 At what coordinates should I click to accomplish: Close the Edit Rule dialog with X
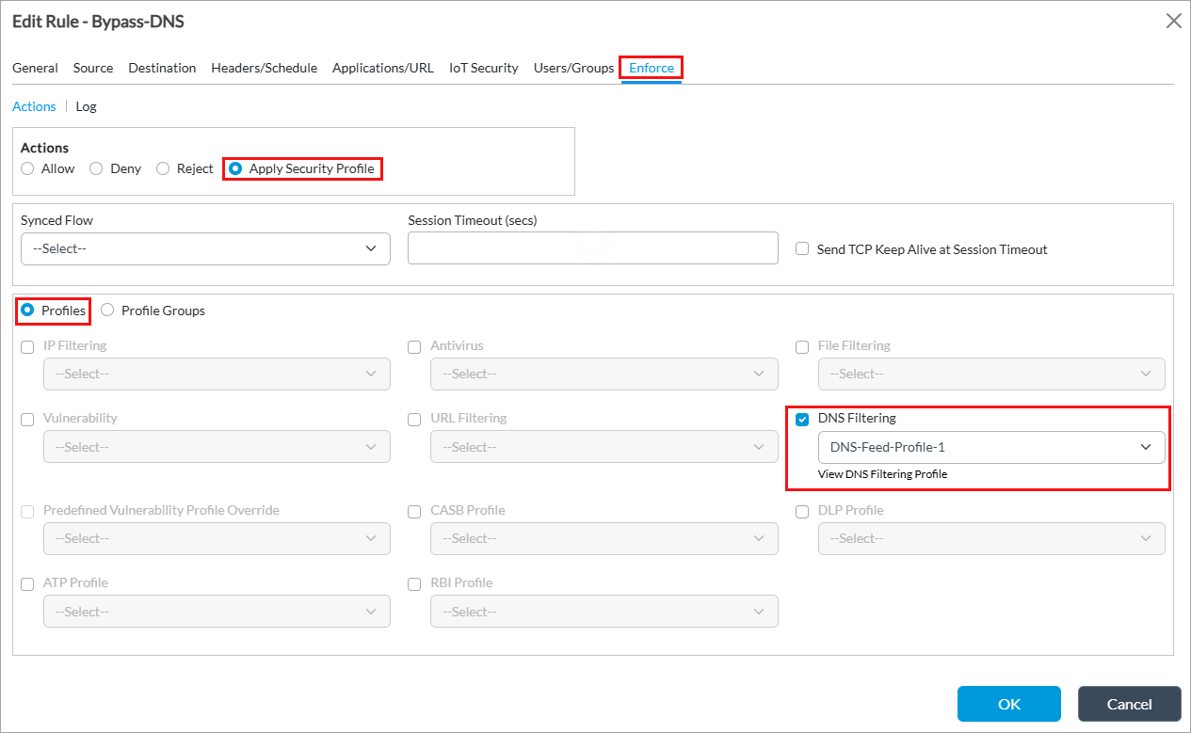tap(1173, 21)
